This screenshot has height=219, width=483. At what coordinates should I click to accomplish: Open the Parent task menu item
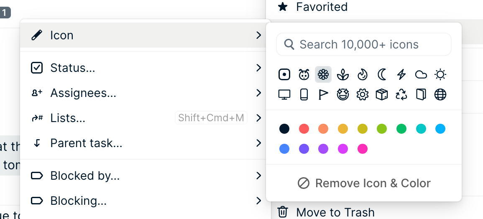(86, 143)
